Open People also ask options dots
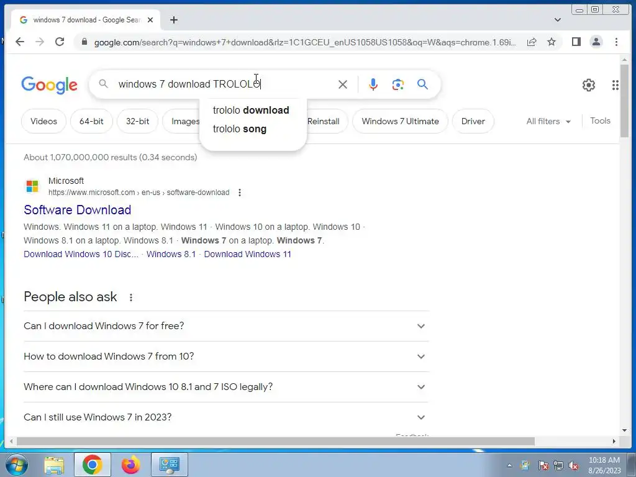Image resolution: width=636 pixels, height=477 pixels. tap(130, 298)
